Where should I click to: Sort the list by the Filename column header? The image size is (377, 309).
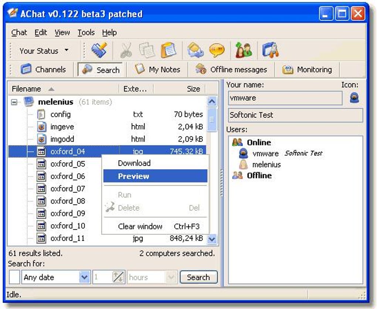64,89
